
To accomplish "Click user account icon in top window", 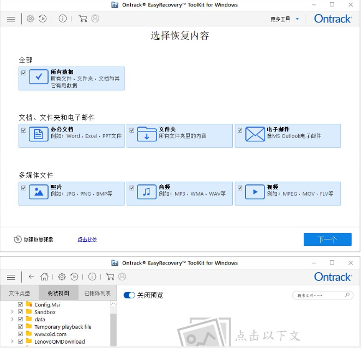I will click(95, 19).
